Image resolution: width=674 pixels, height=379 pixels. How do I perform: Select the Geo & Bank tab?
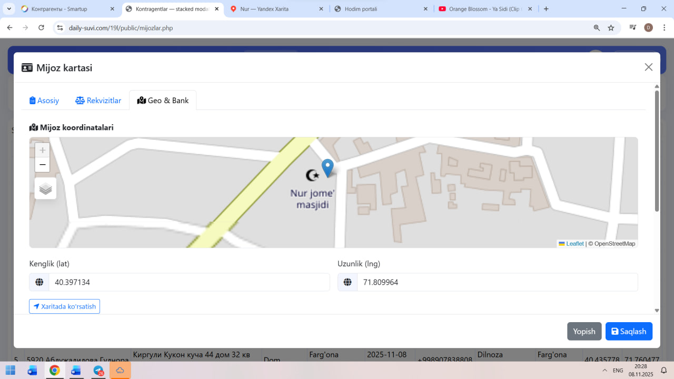coord(163,101)
